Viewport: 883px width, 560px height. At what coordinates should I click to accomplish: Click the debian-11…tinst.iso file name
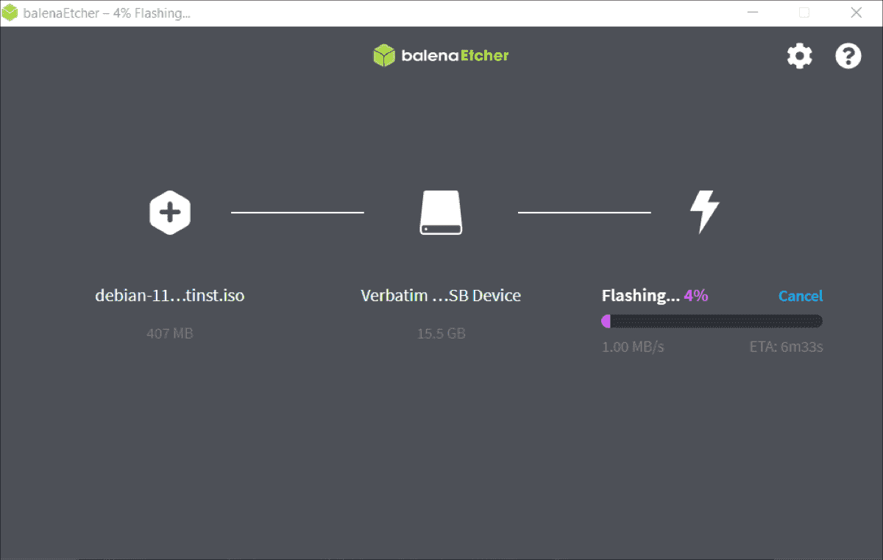pos(170,296)
